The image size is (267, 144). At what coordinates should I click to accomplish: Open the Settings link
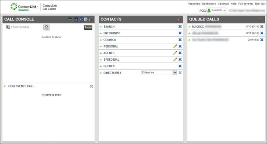pos(223,4)
